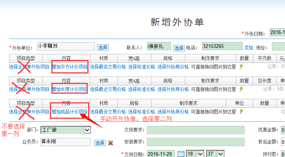Click 增加平方计价项目 link
This screenshot has height=157, width=285.
tap(70, 67)
